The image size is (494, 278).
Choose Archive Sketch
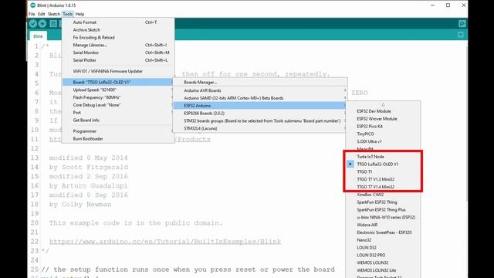(118, 30)
